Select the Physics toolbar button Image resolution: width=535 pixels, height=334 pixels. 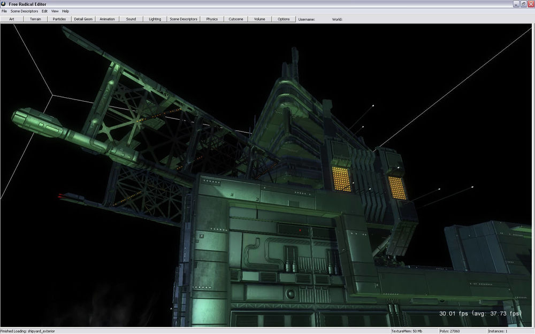pyautogui.click(x=212, y=19)
